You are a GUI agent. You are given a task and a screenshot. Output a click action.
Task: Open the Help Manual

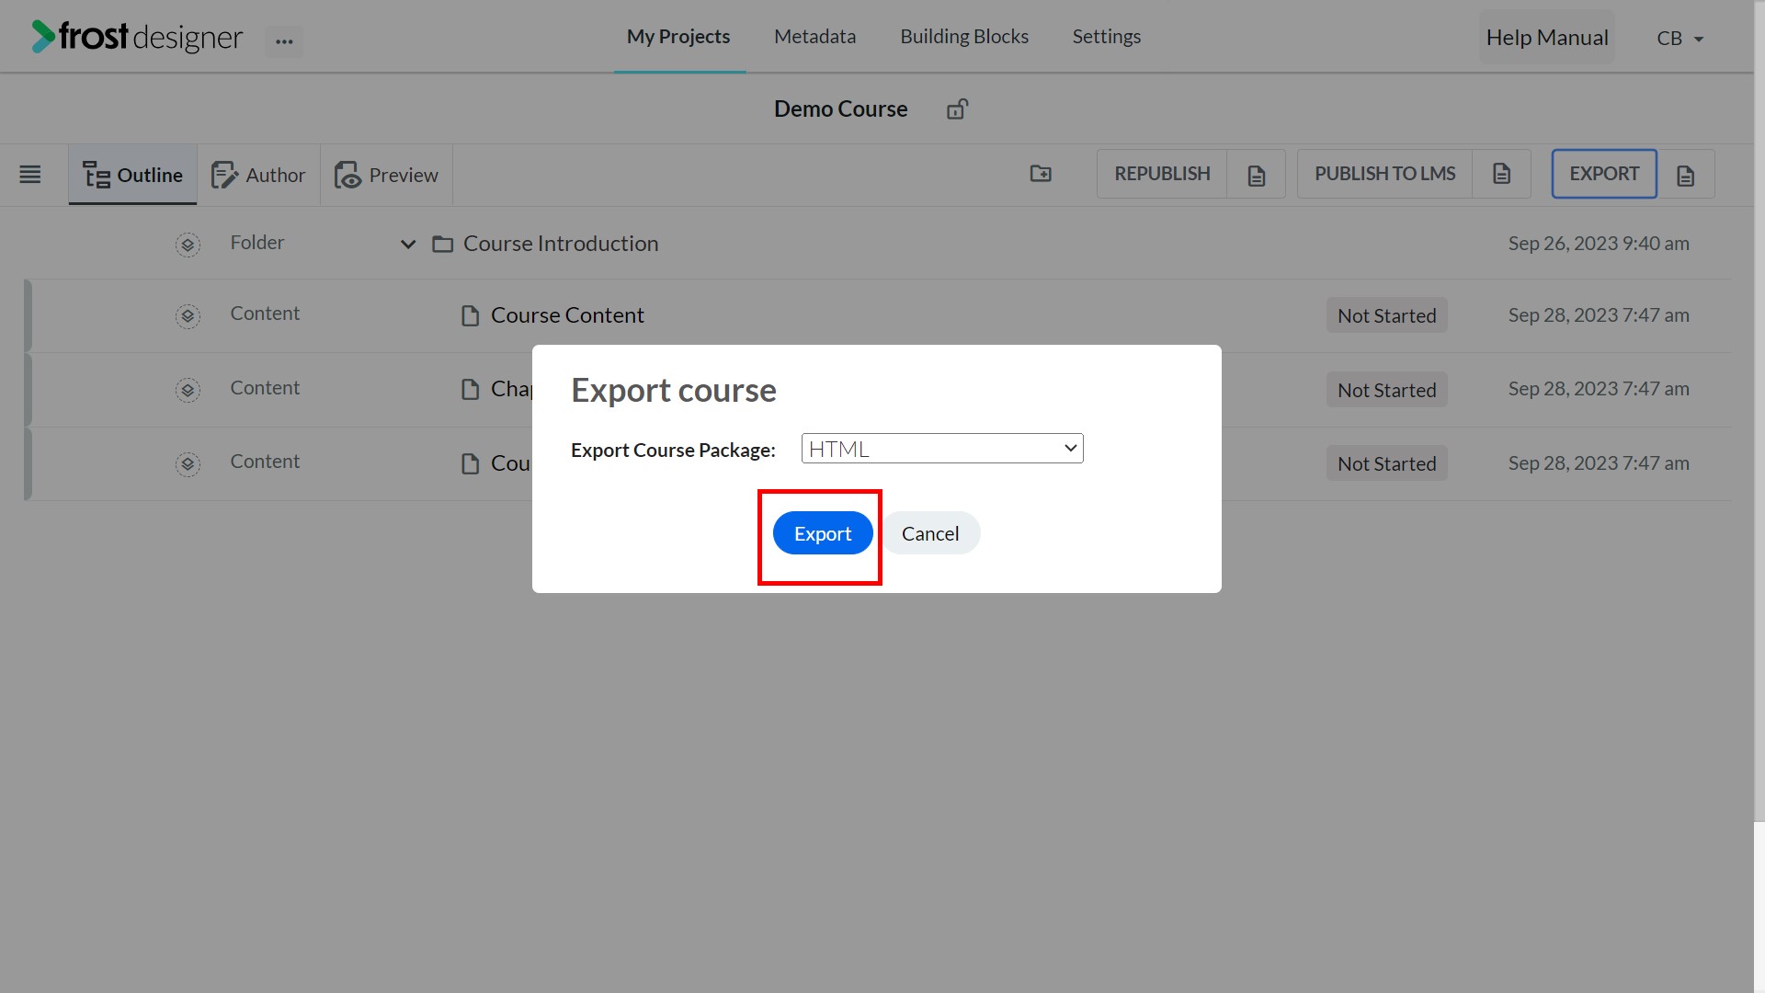[1547, 38]
